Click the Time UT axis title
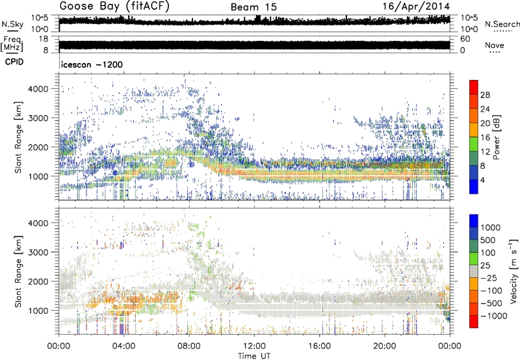The width and height of the screenshot is (520, 360). point(254,356)
